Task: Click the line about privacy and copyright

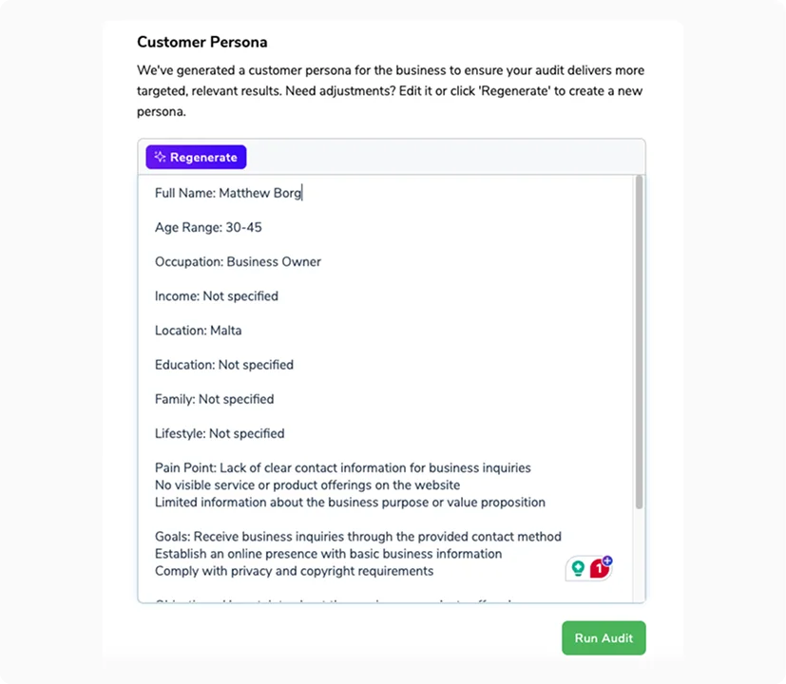Action: pos(294,571)
